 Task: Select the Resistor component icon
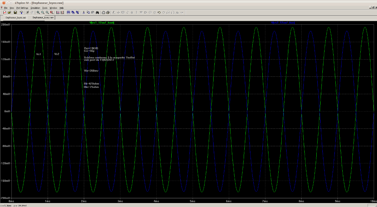tap(127, 12)
